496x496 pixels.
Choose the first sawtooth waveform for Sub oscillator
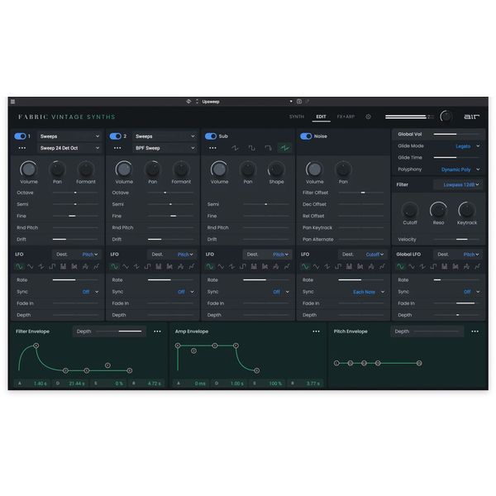coord(235,148)
